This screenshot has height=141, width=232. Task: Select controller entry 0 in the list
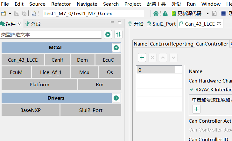coord(156,70)
